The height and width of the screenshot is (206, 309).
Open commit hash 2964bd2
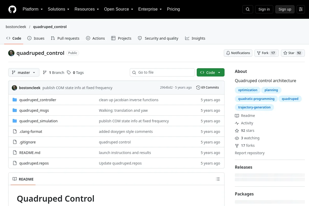[x=166, y=88]
